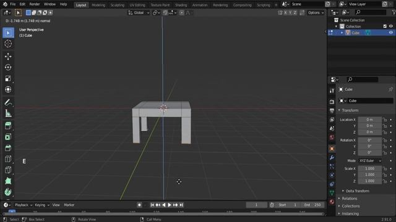Select the Bevel tool
This screenshot has width=396, height=222.
tap(8, 148)
